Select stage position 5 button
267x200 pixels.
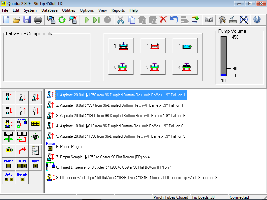153,67
